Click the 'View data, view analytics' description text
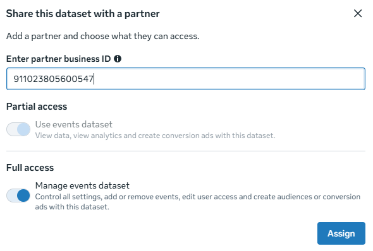This screenshot has width=373, height=251. [155, 136]
